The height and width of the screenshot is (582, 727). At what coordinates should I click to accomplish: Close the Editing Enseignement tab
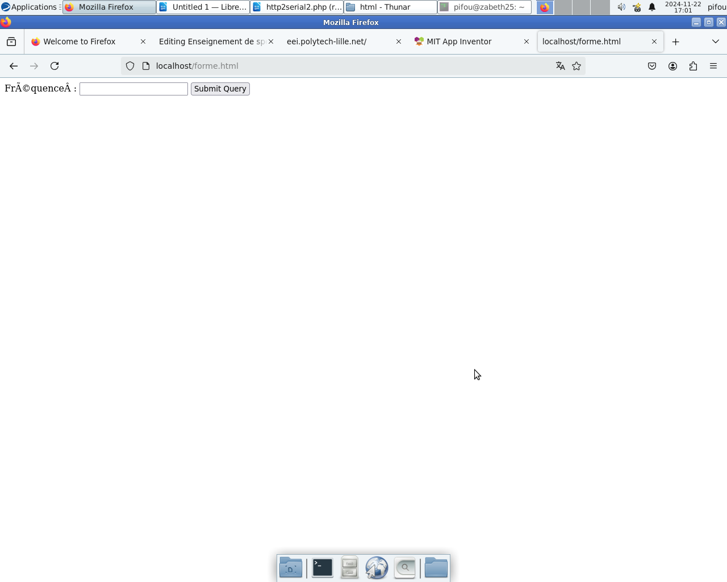point(271,41)
